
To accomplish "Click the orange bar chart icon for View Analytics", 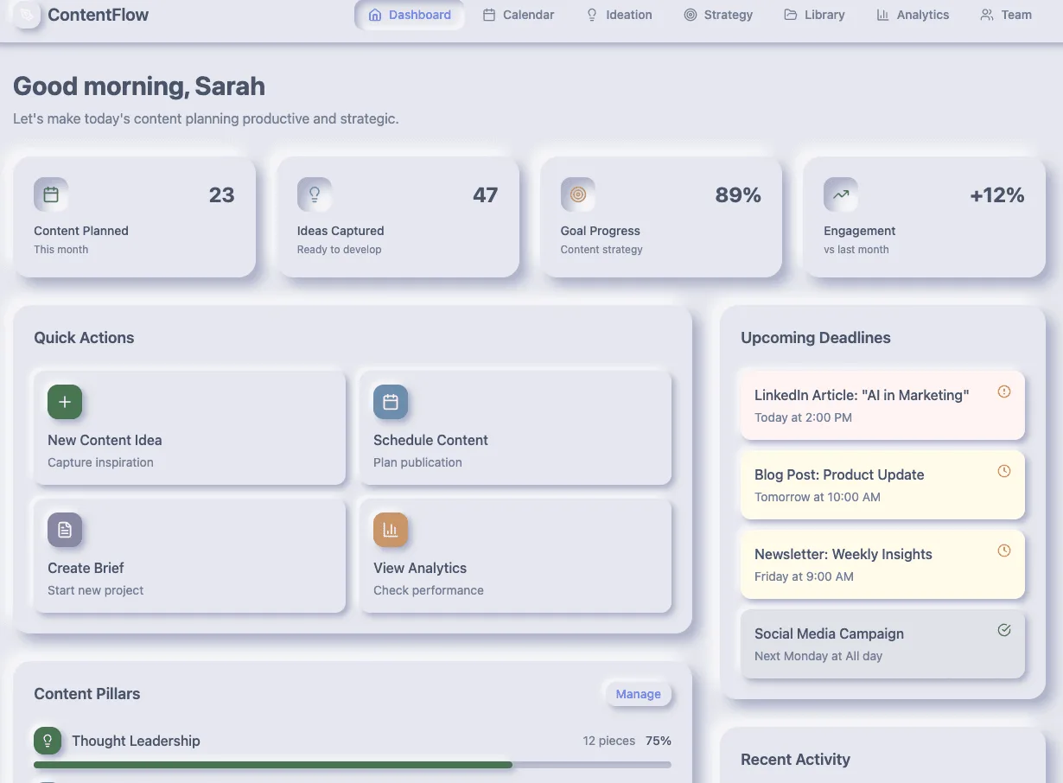I will 391,530.
